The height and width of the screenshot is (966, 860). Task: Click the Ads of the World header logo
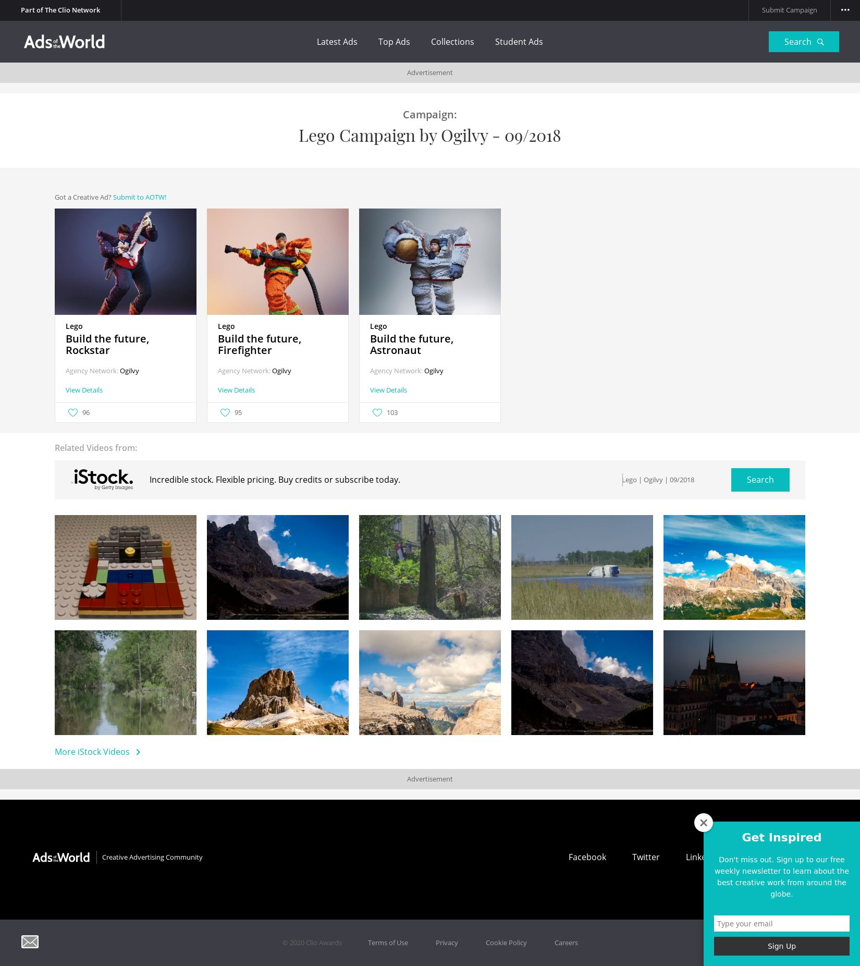pyautogui.click(x=64, y=42)
